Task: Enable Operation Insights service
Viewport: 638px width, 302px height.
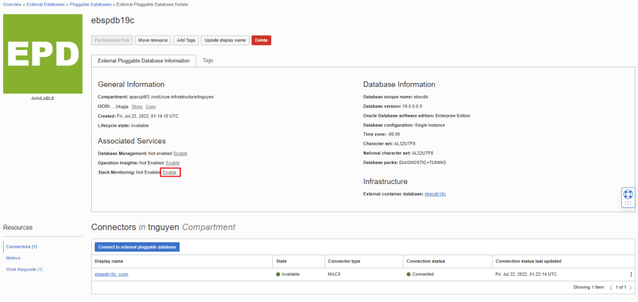Action: click(173, 163)
